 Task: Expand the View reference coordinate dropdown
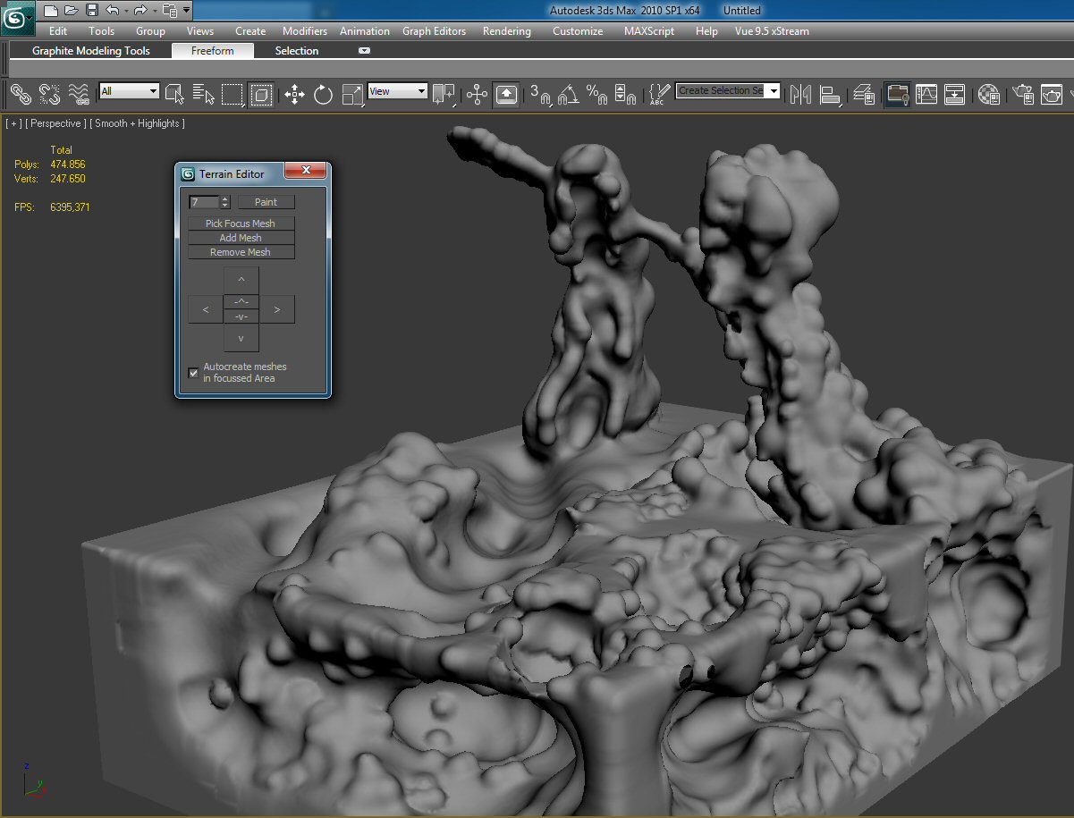click(x=421, y=91)
